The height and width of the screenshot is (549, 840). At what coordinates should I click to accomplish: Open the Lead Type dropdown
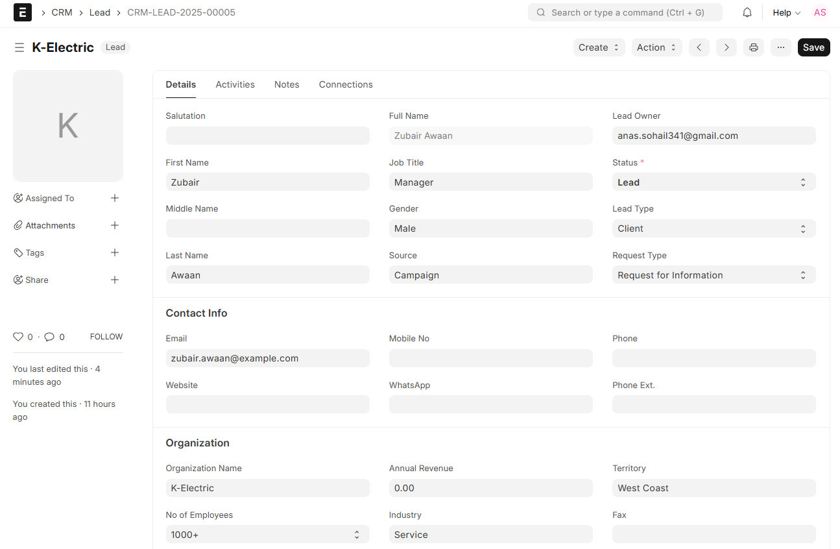coord(714,228)
